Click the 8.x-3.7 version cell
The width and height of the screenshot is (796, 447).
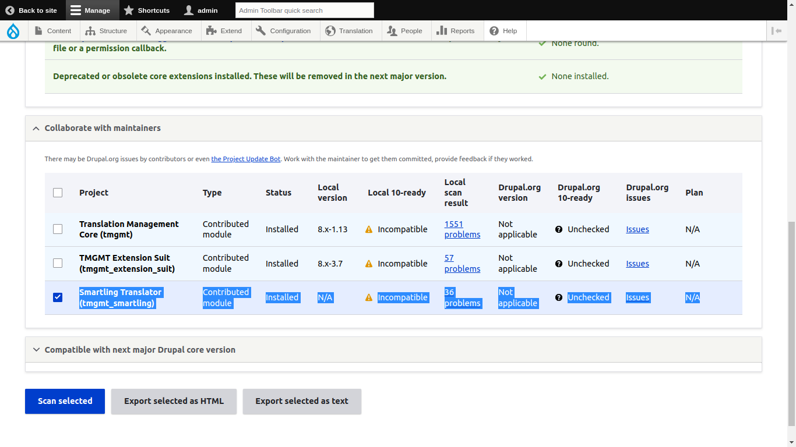(x=330, y=264)
